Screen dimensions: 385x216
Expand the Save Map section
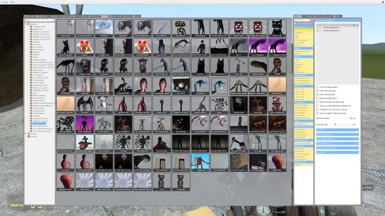tap(337, 152)
